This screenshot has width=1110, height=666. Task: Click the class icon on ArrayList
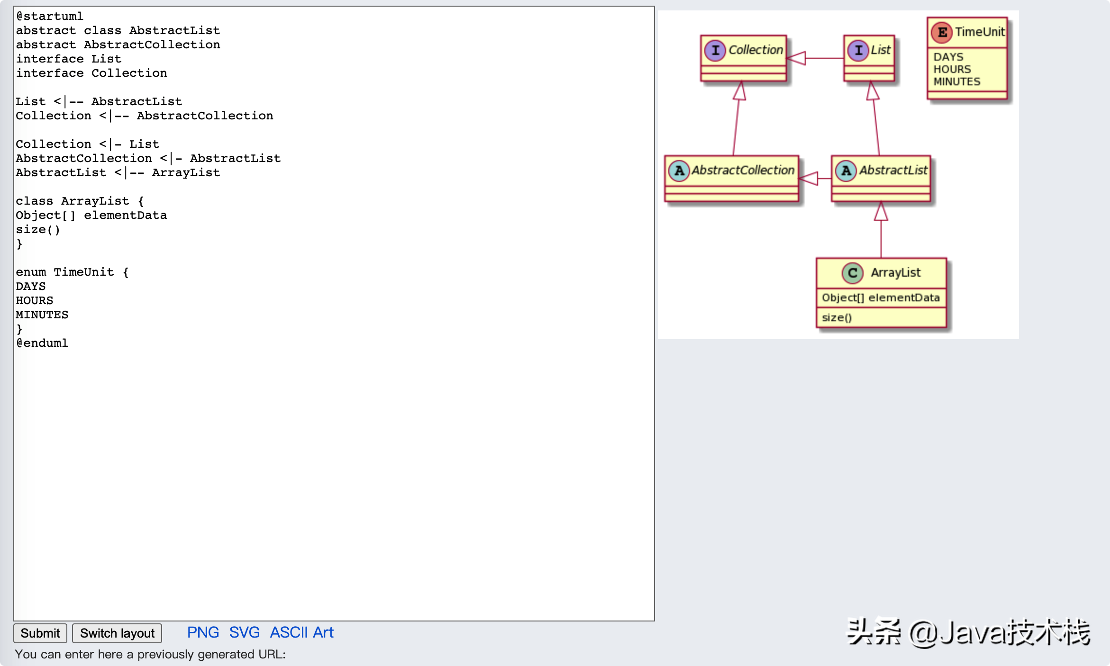(853, 273)
